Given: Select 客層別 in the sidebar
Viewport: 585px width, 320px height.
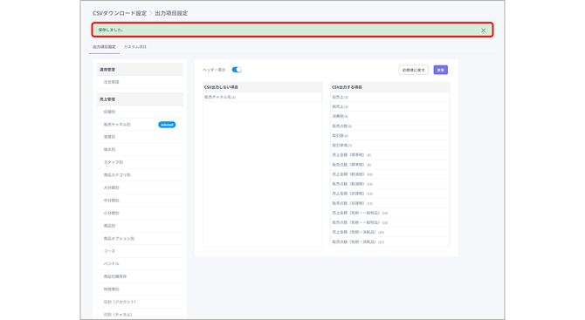Looking at the screenshot, I should point(140,137).
